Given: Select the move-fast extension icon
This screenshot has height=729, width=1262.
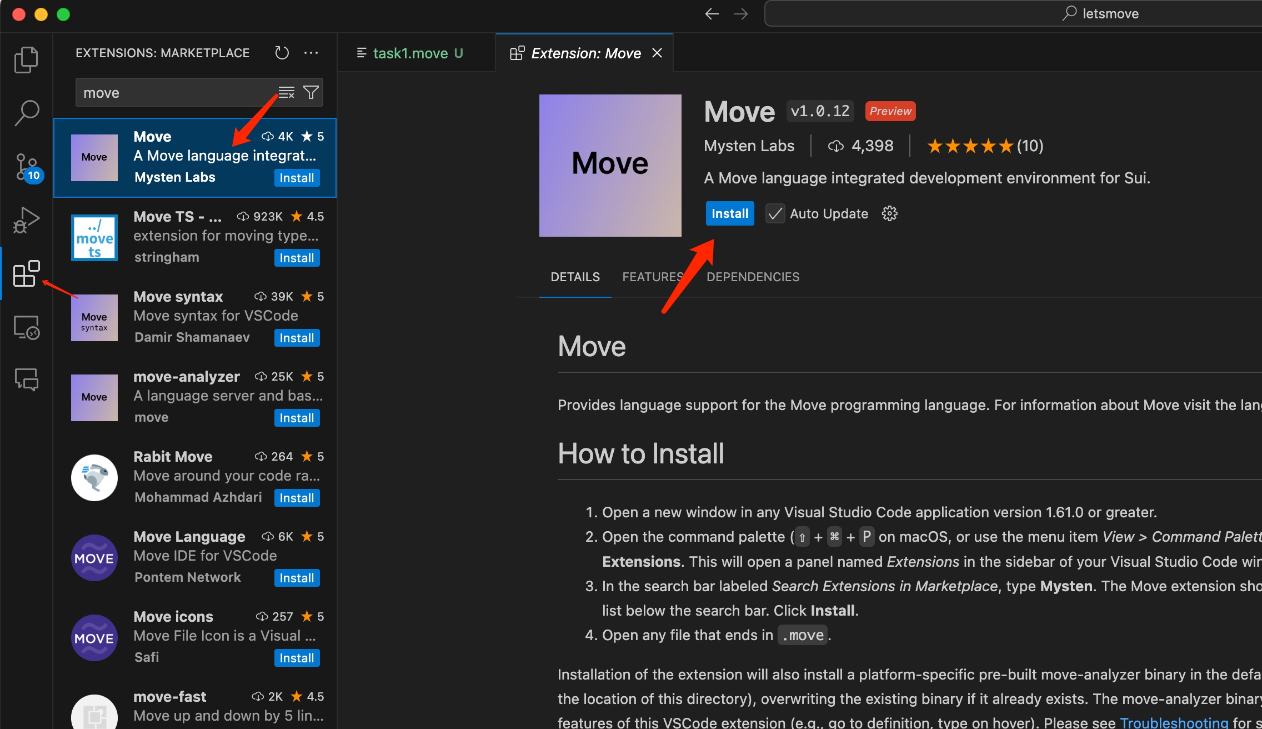Looking at the screenshot, I should pyautogui.click(x=94, y=712).
